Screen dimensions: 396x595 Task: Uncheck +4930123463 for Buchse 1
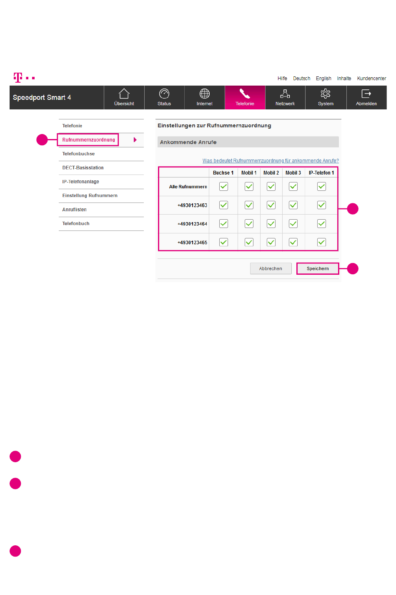[224, 205]
